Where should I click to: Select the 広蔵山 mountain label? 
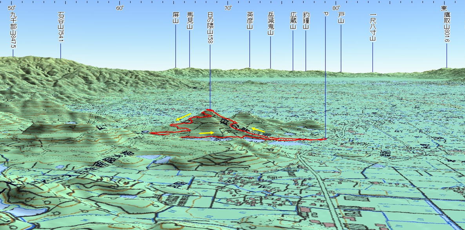coord(293,21)
